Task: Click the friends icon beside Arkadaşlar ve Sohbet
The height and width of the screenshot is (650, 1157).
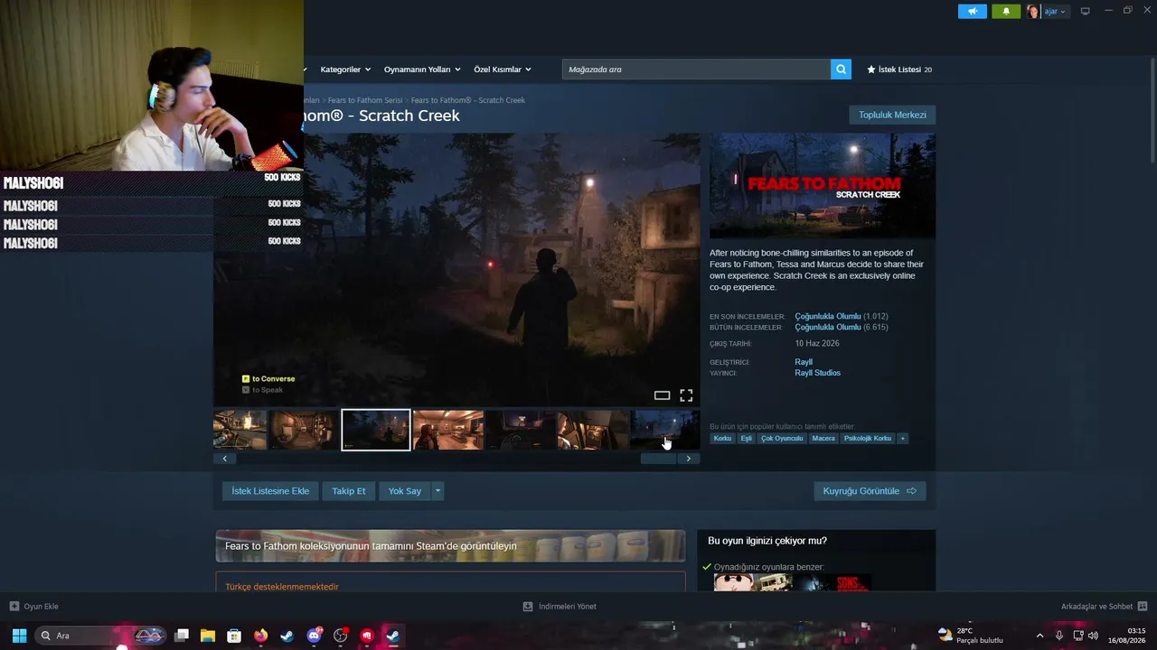Action: point(1143,607)
